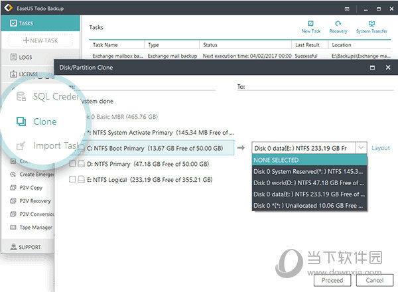The height and width of the screenshot is (292, 398).
Task: Open the Layout link
Action: pyautogui.click(x=381, y=148)
